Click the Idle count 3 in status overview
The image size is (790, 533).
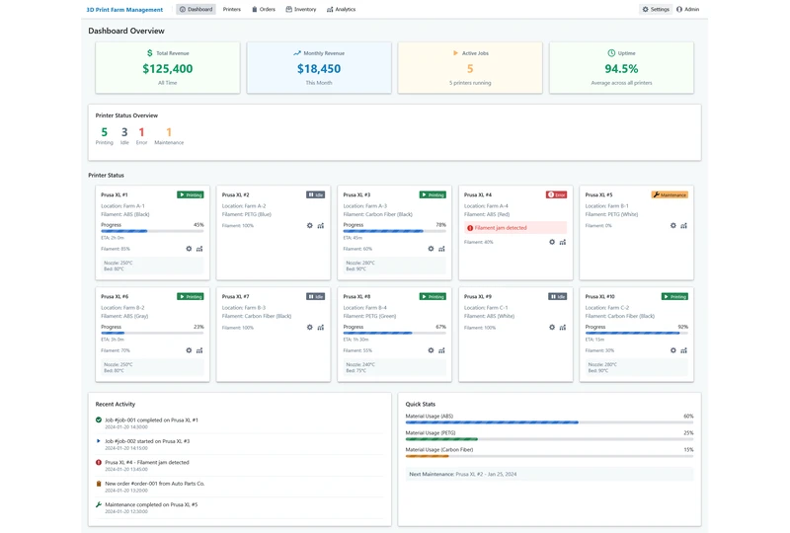pyautogui.click(x=124, y=132)
